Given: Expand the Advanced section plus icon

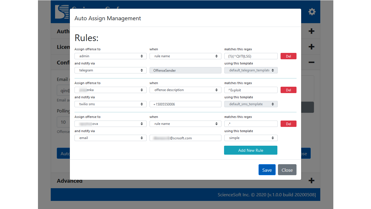Looking at the screenshot, I should [x=311, y=181].
